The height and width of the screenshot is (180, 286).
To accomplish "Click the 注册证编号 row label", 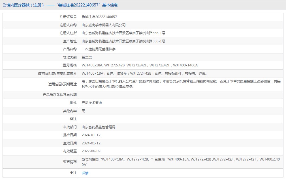I will pos(68,17).
